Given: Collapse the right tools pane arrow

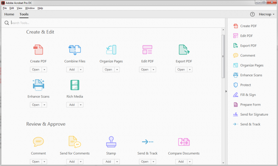Looking at the screenshot, I should pyautogui.click(x=226, y=92).
